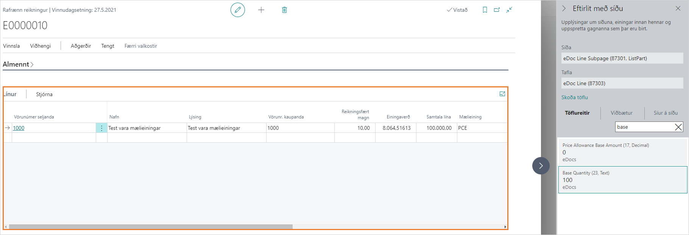
Task: Collapse the Eftirlit með síðu panel chevron
Action: tap(564, 8)
